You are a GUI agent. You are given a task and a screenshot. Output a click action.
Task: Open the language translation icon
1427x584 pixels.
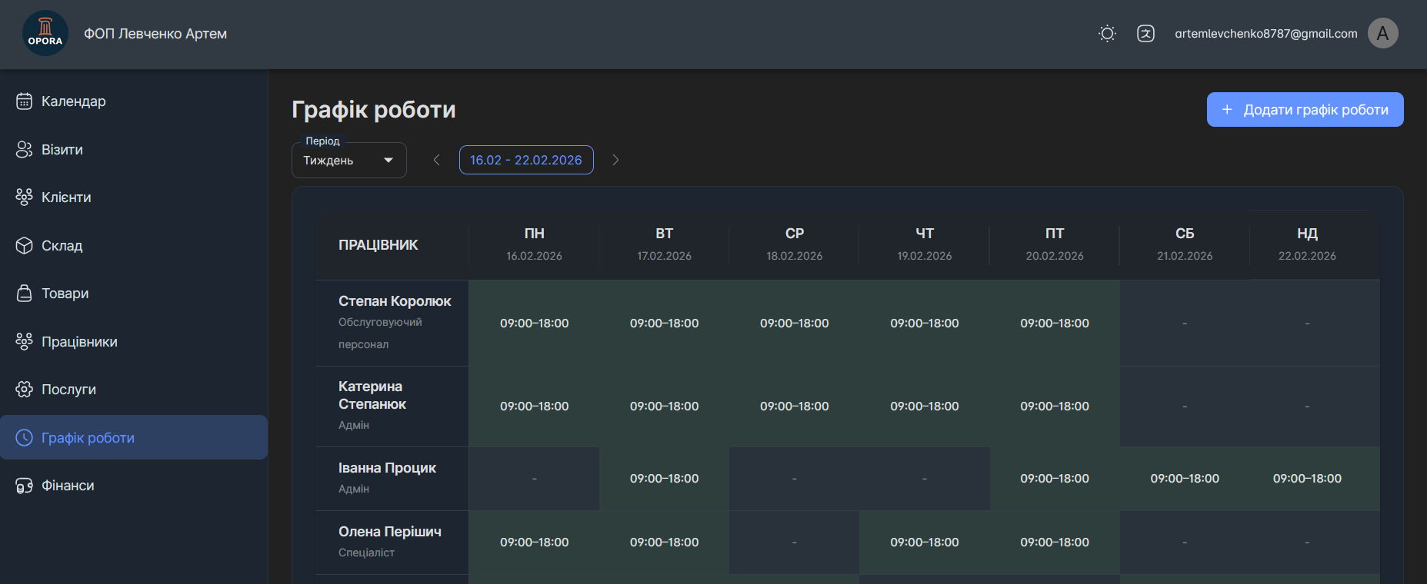[1145, 33]
